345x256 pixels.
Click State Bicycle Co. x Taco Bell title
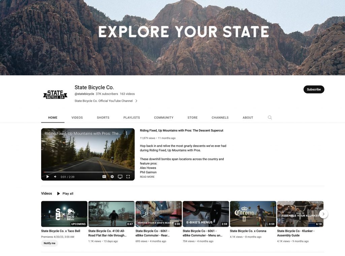coord(61,231)
